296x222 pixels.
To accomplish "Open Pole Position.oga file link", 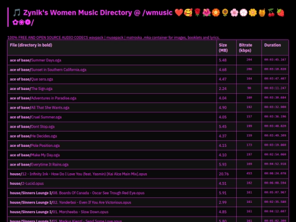I will (45, 146).
